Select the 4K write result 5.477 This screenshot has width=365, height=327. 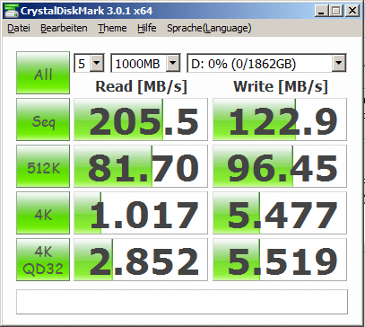(x=280, y=213)
